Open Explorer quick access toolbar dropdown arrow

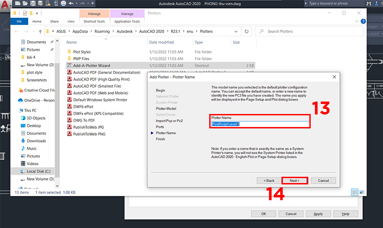pos(37,13)
